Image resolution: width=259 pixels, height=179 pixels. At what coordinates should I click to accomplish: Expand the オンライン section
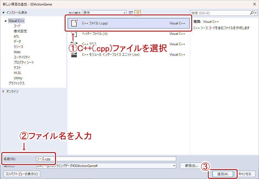click(x=3, y=91)
